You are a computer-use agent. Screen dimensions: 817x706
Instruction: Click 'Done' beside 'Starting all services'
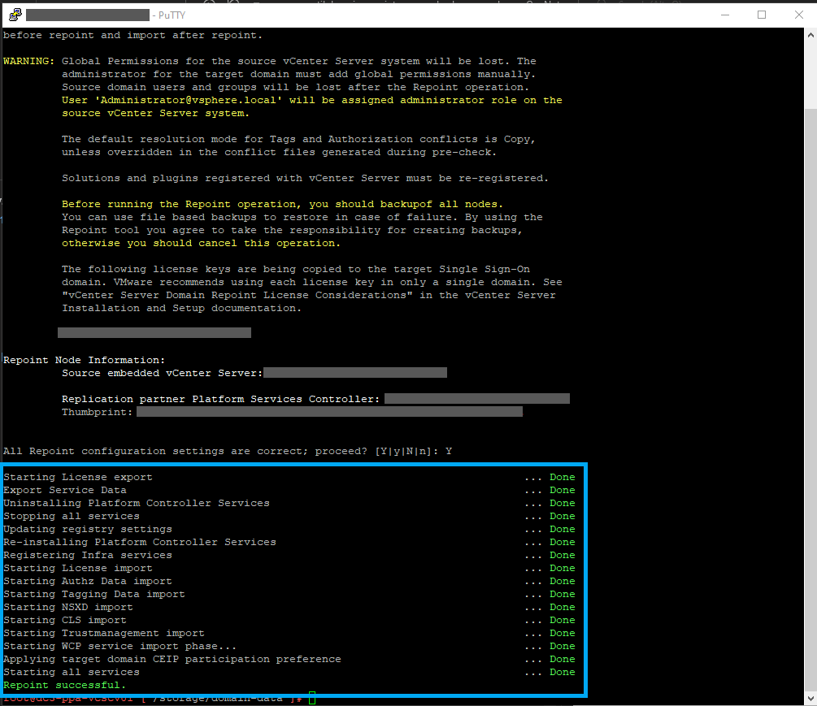[562, 672]
